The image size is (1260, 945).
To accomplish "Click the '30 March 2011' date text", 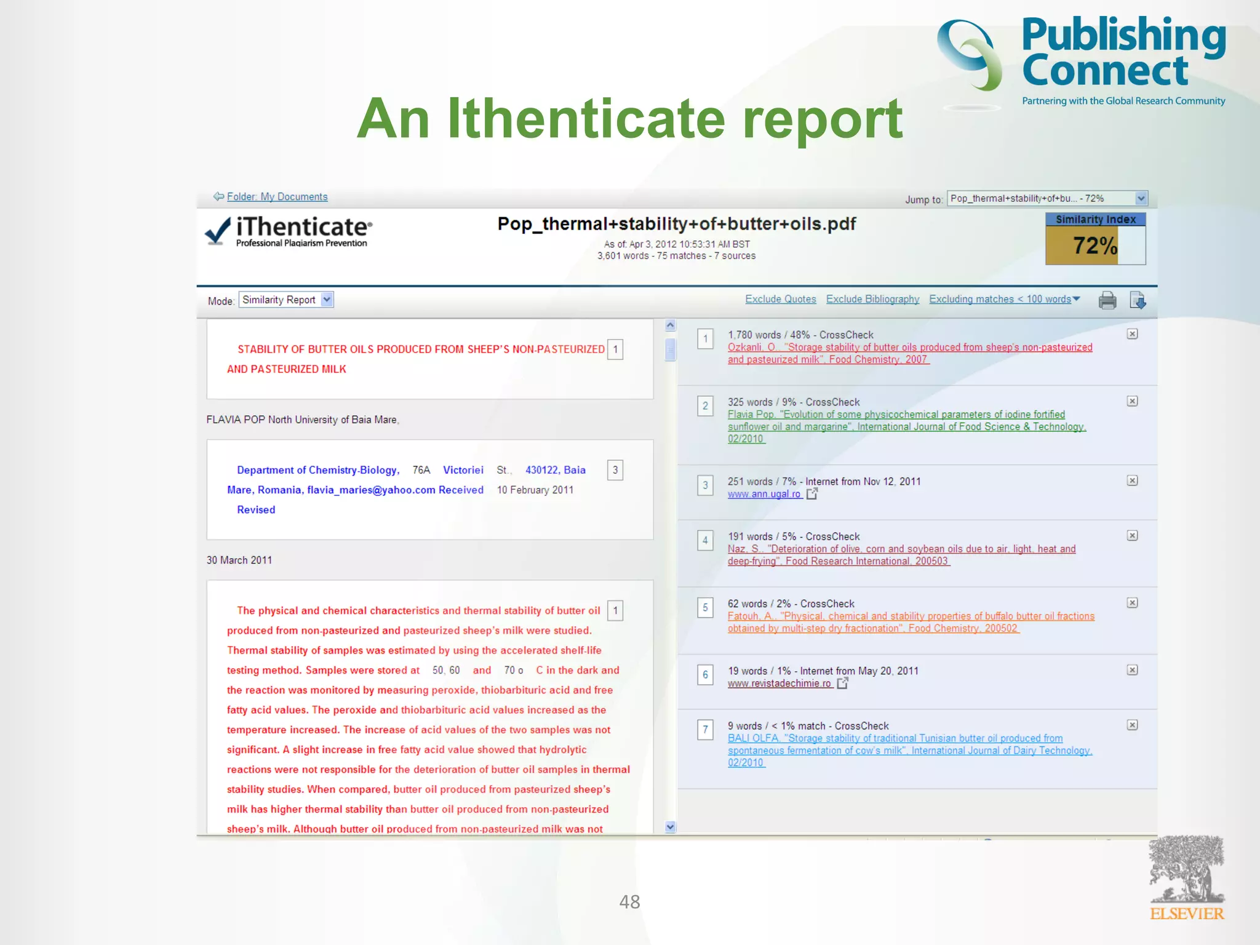I will [239, 560].
